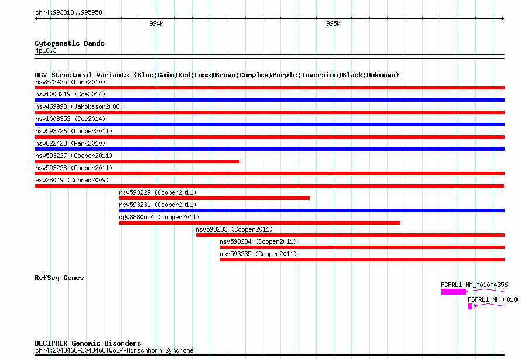Click the nsv593227 (Cooper2011) label
Image resolution: width=521 pixels, height=359 pixels.
(74, 156)
